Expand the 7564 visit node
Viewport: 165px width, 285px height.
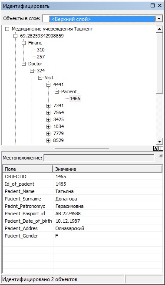pyautogui.click(x=48, y=112)
